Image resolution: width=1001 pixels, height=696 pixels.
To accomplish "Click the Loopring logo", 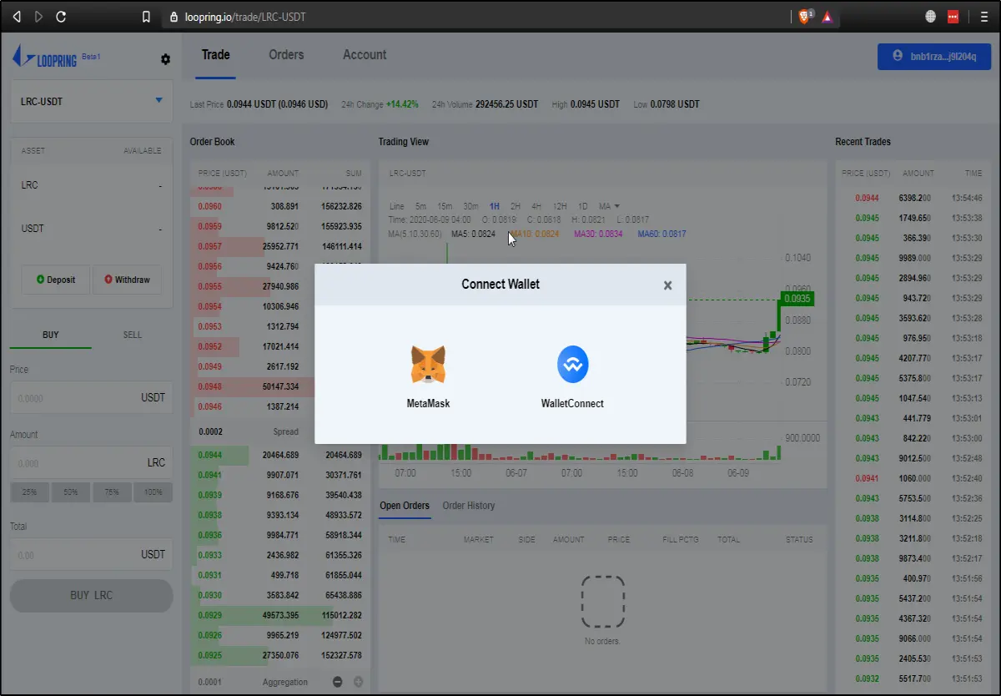I will pyautogui.click(x=46, y=58).
